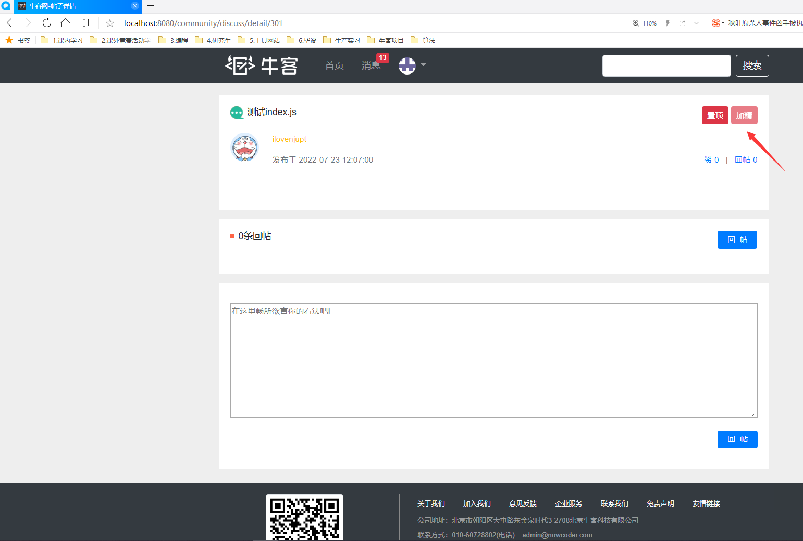Open the 算法 bookmark folder
The image size is (803, 541).
click(423, 40)
